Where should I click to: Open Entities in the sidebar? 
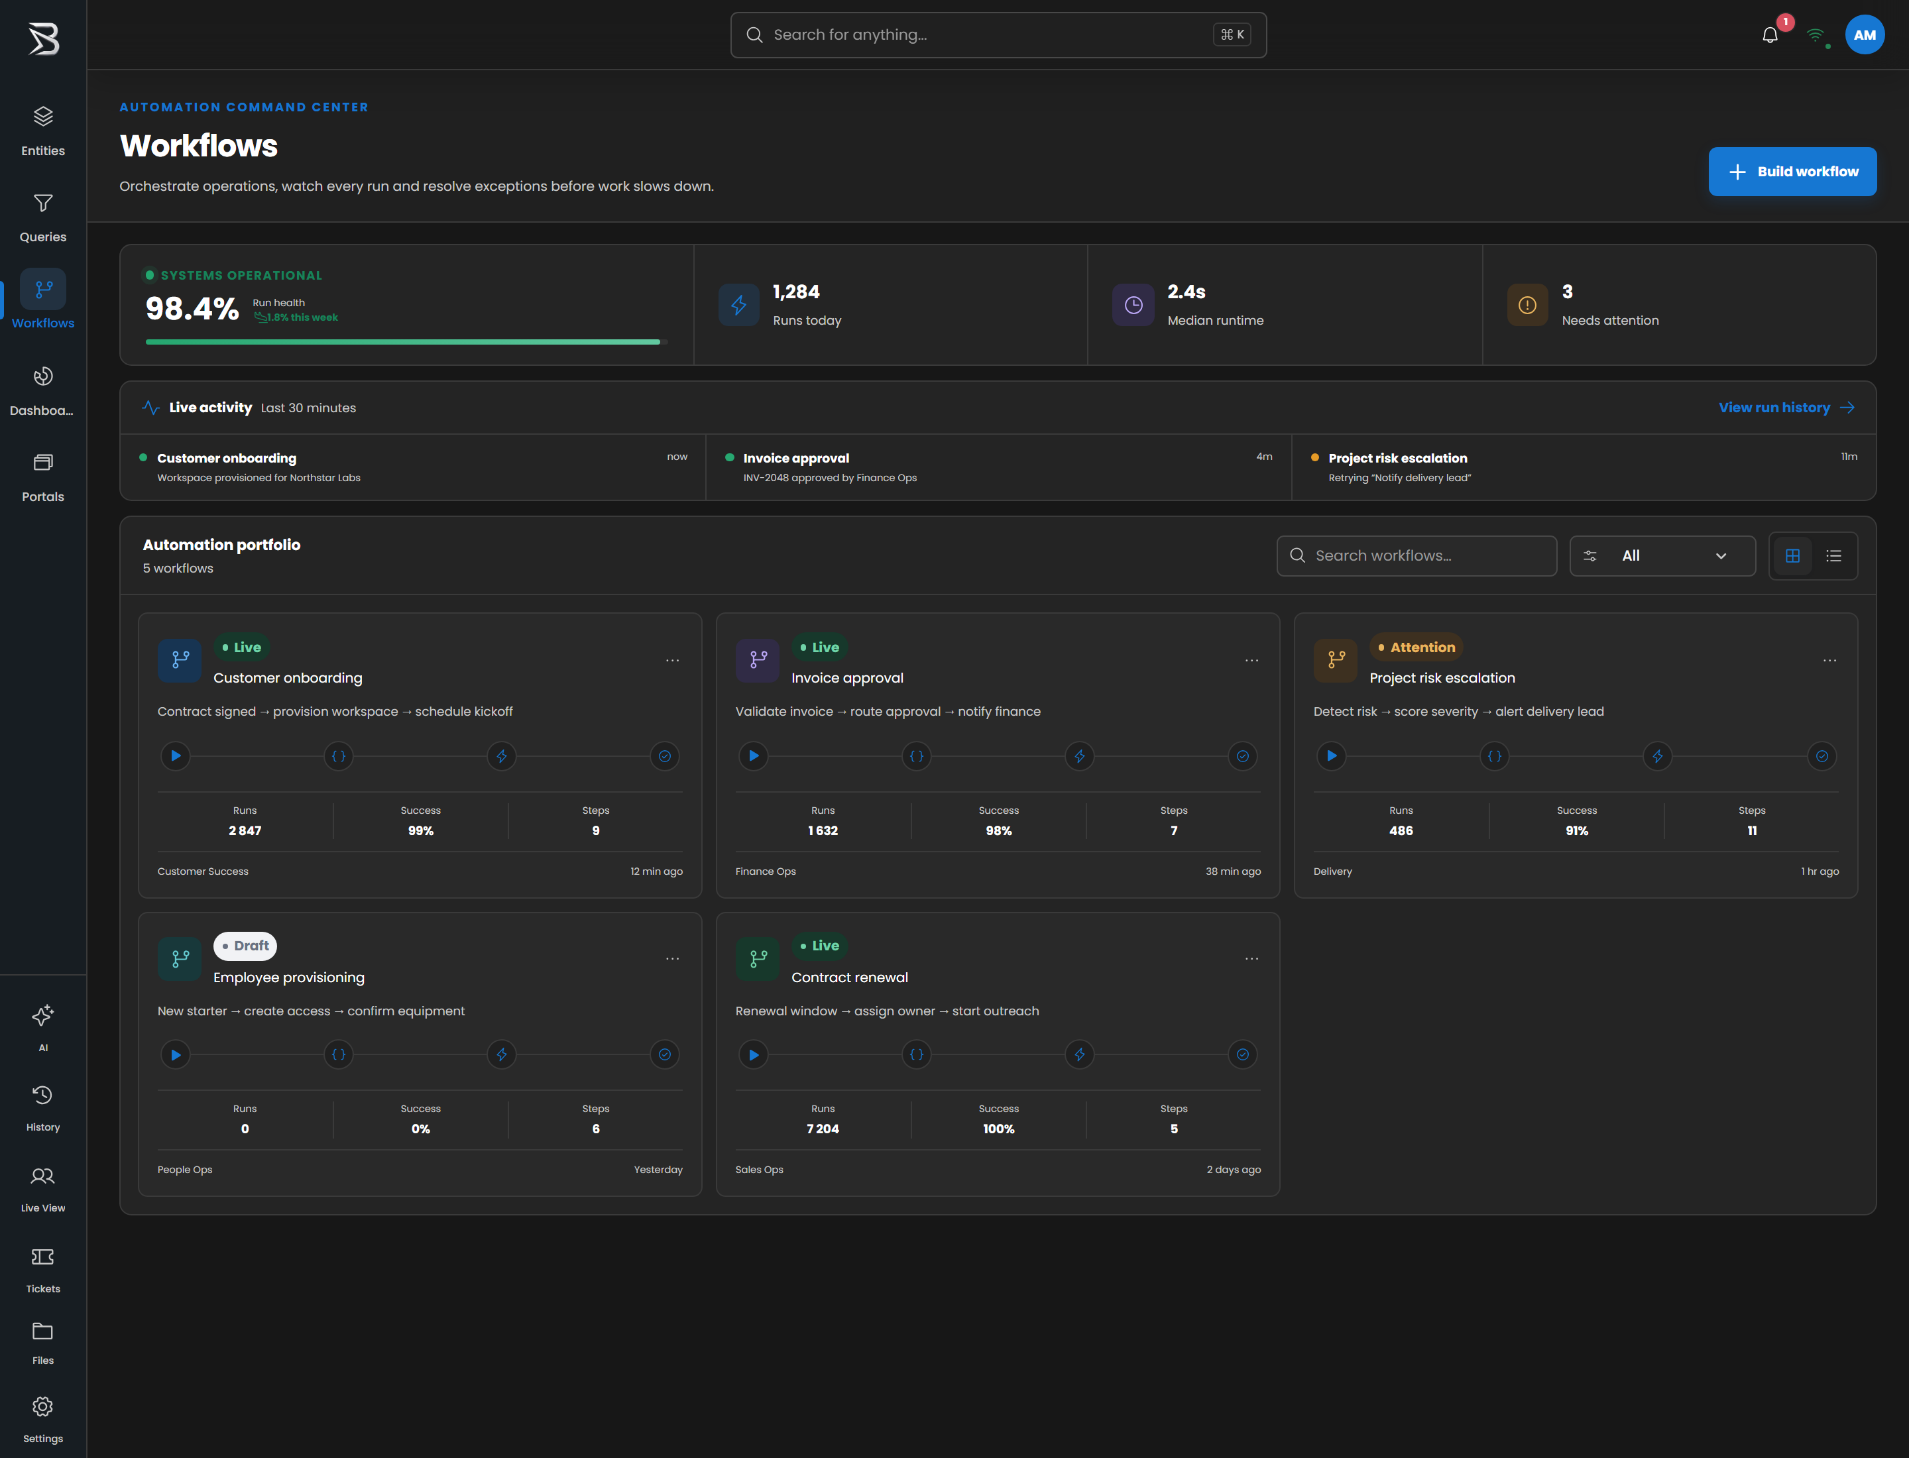coord(42,131)
